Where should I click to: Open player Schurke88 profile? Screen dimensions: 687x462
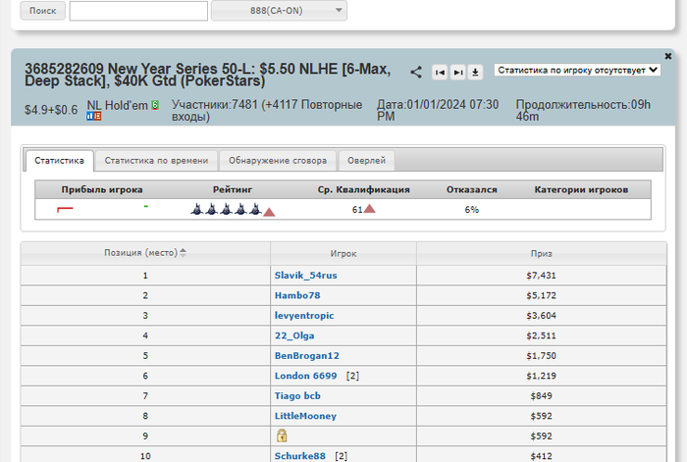[x=300, y=456]
